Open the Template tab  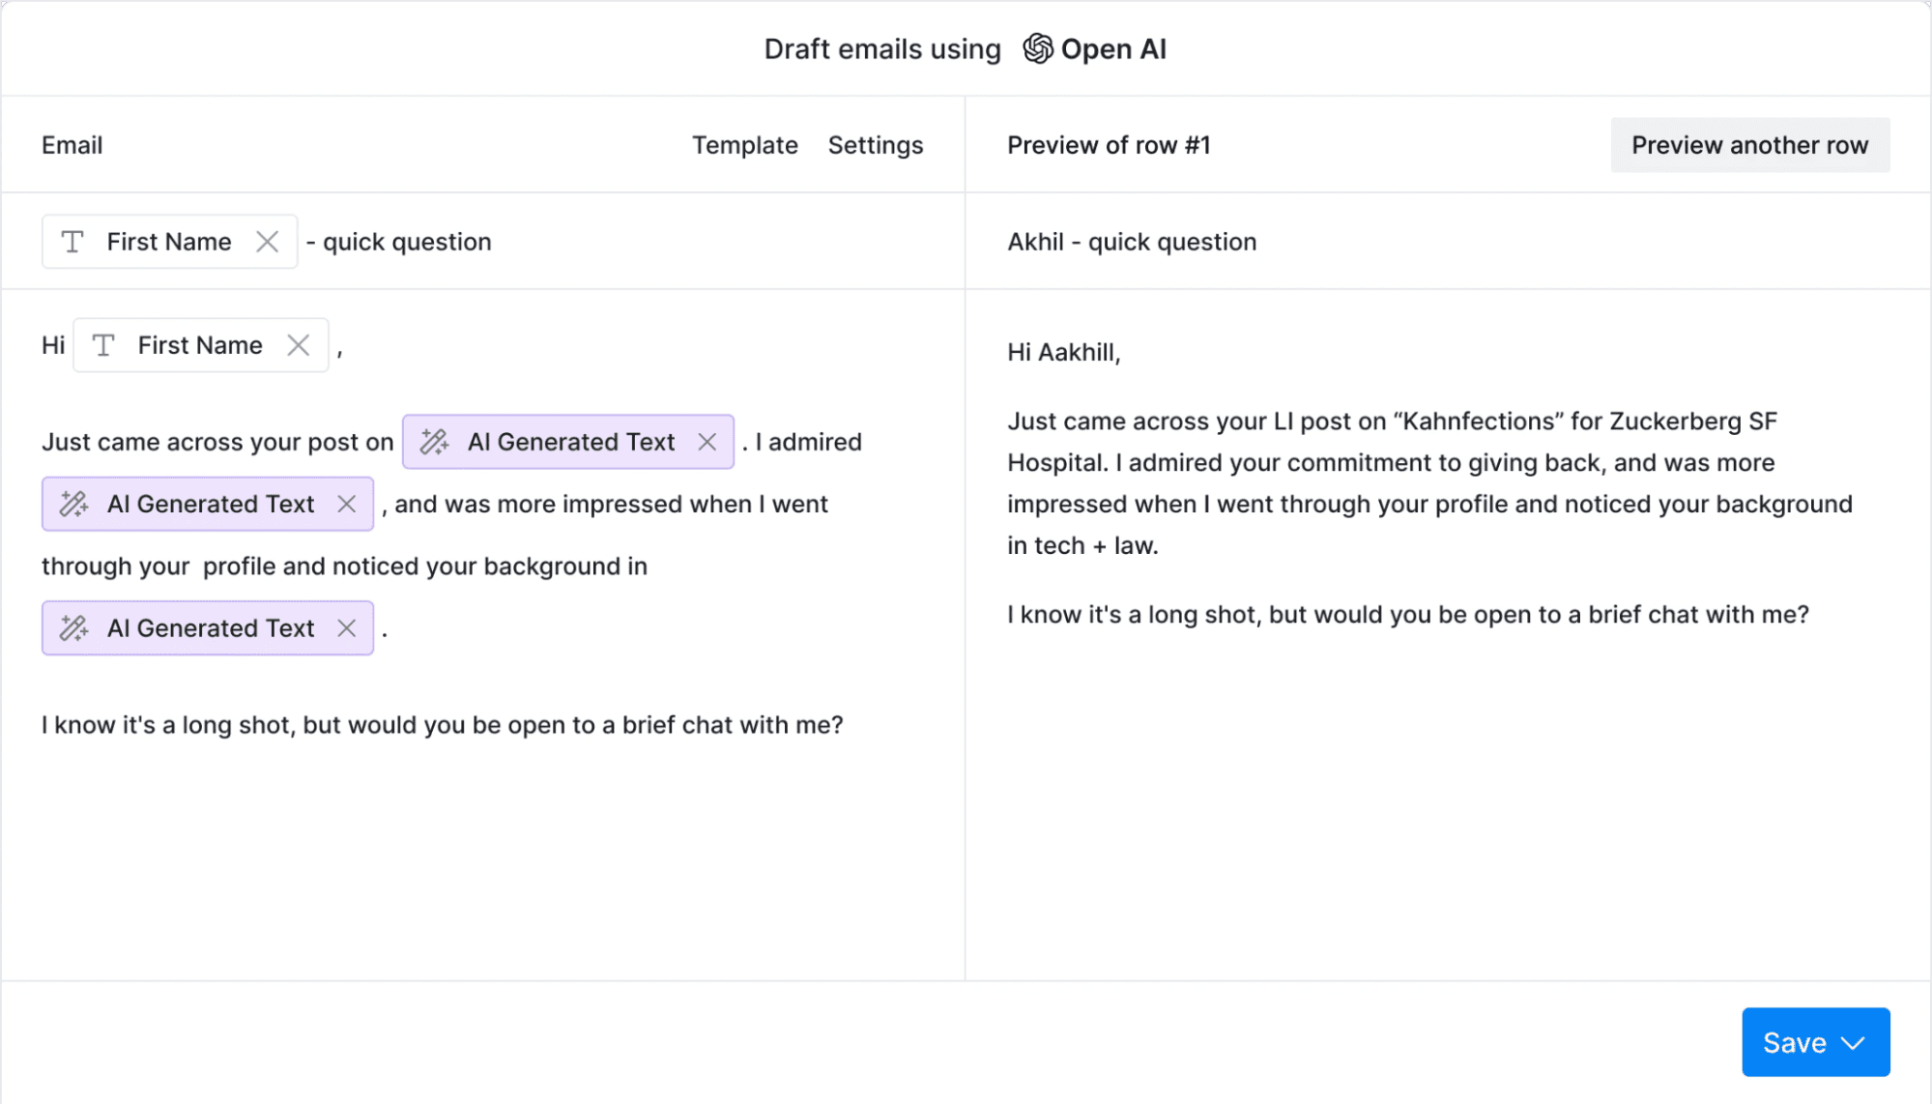point(744,145)
